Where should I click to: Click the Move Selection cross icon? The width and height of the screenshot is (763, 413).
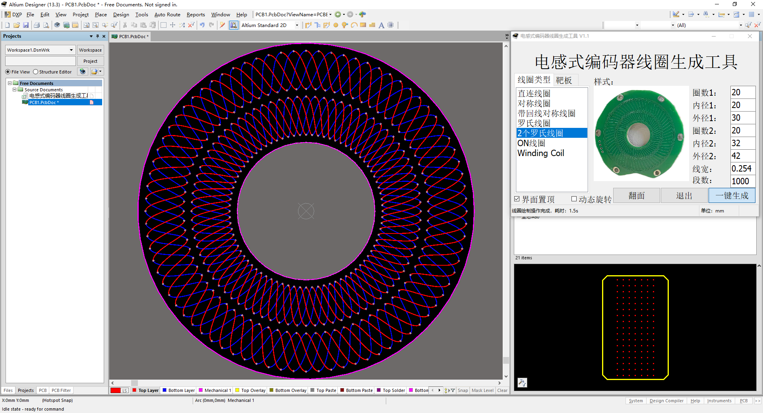pyautogui.click(x=172, y=25)
